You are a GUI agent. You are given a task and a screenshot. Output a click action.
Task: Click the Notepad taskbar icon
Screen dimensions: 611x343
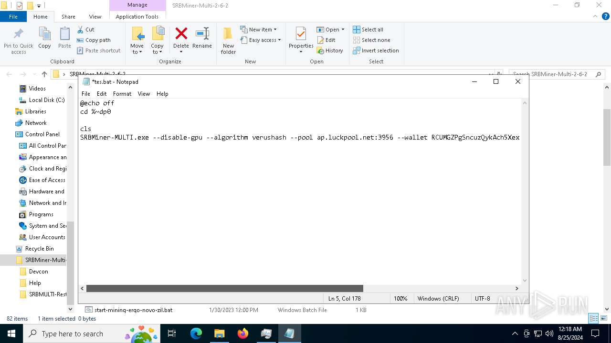pyautogui.click(x=289, y=333)
